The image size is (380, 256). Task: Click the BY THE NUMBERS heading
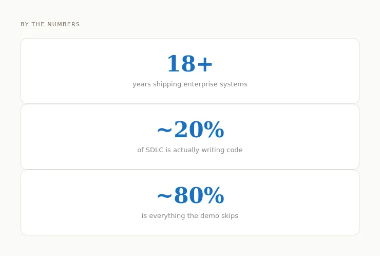[50, 24]
